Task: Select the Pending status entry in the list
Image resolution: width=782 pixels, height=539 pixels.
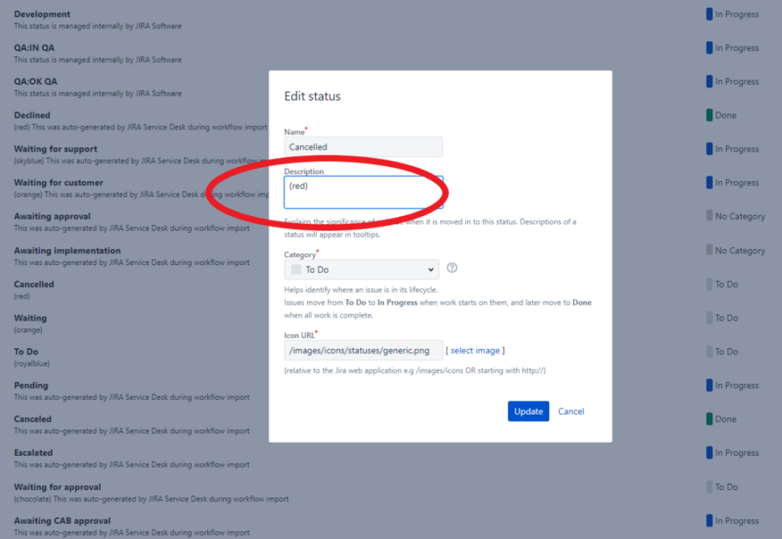Action: pyautogui.click(x=31, y=385)
